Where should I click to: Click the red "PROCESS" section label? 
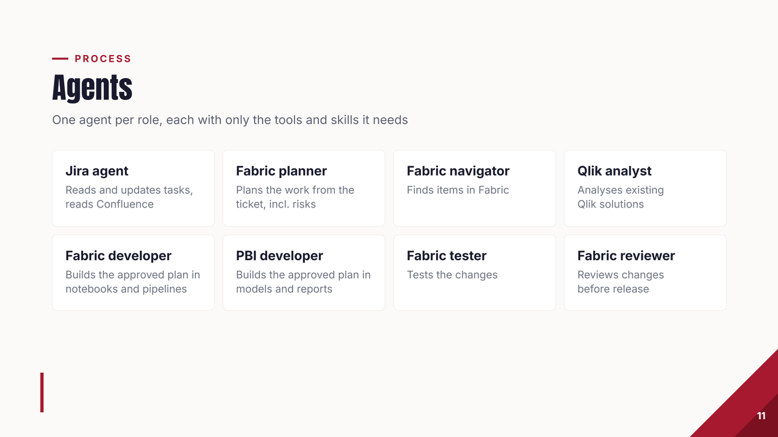click(103, 59)
